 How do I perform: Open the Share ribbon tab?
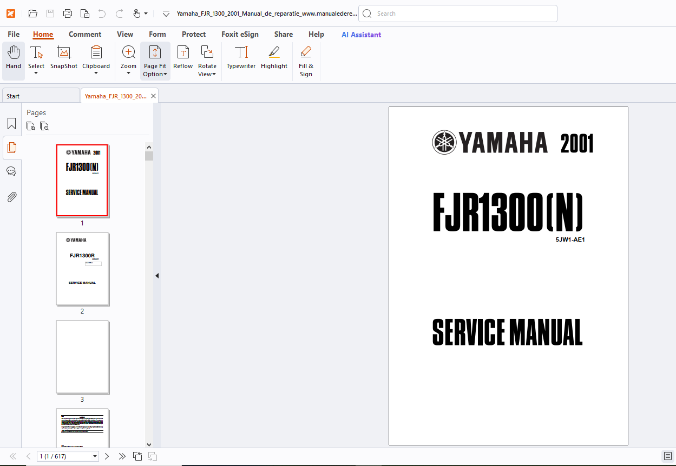coord(284,34)
